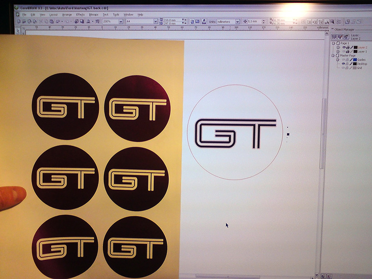Click Edit Across Layers button

340,37
